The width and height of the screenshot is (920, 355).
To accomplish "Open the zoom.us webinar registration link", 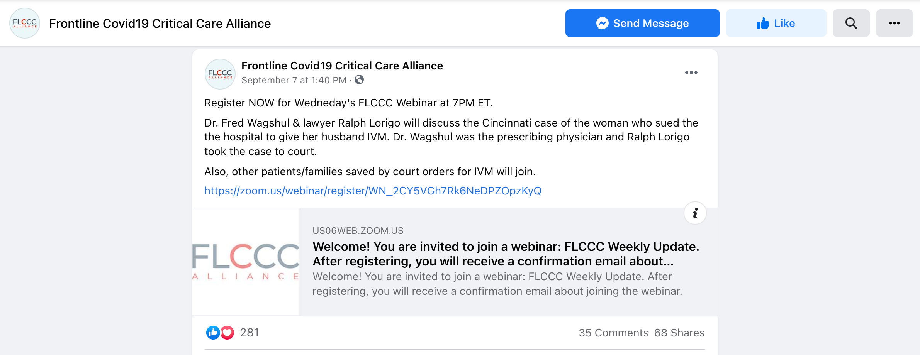I will coord(373,191).
